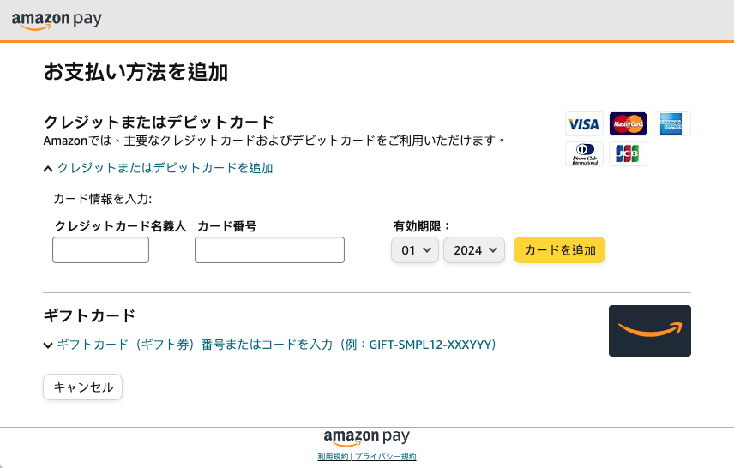This screenshot has width=734, height=468.
Task: Click the Amazon Pay header logo
Action: pyautogui.click(x=57, y=20)
